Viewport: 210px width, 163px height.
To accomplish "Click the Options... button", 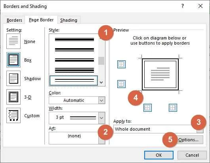I will (x=188, y=140).
